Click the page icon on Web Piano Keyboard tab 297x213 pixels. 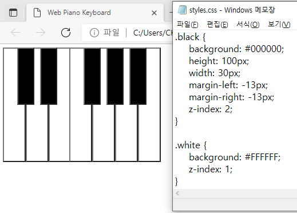coord(37,13)
